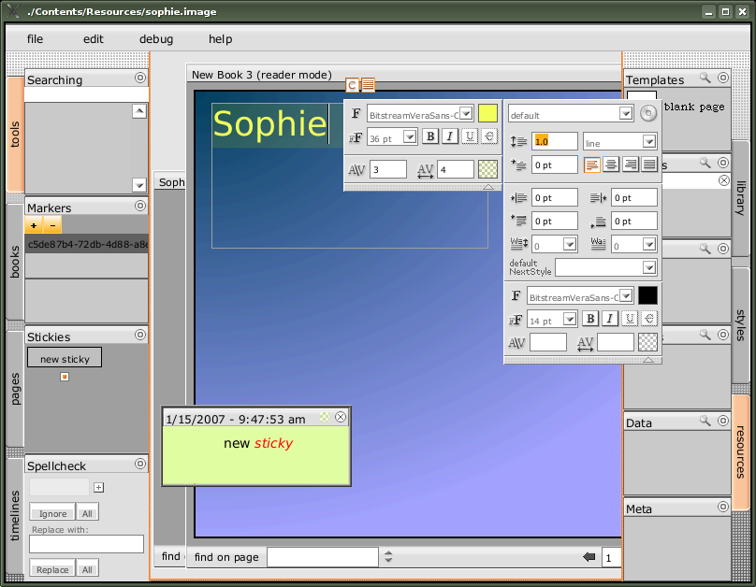Click the new sticky button in Stickies
Screen dimensions: 756x587
pos(65,358)
